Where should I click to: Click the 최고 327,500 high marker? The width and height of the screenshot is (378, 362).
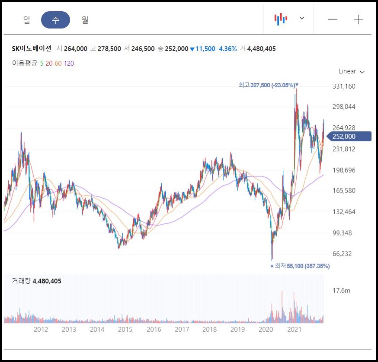click(269, 85)
